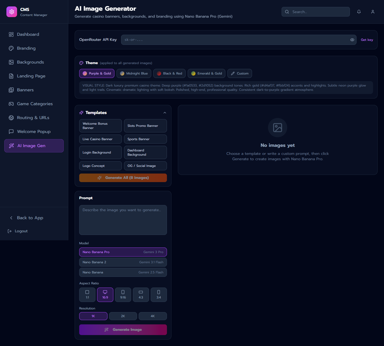Image resolution: width=384 pixels, height=346 pixels.
Task: Pick OG / Social Image template
Action: pos(145,166)
